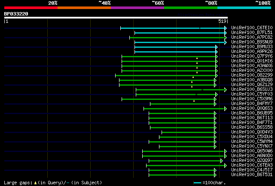The width and height of the screenshot is (275, 186).
Task: Open hit UniRef100_A9PK26
Action: (x=252, y=51)
